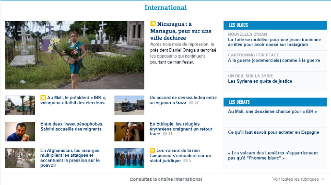Select the Les Blogs header

pyautogui.click(x=275, y=25)
